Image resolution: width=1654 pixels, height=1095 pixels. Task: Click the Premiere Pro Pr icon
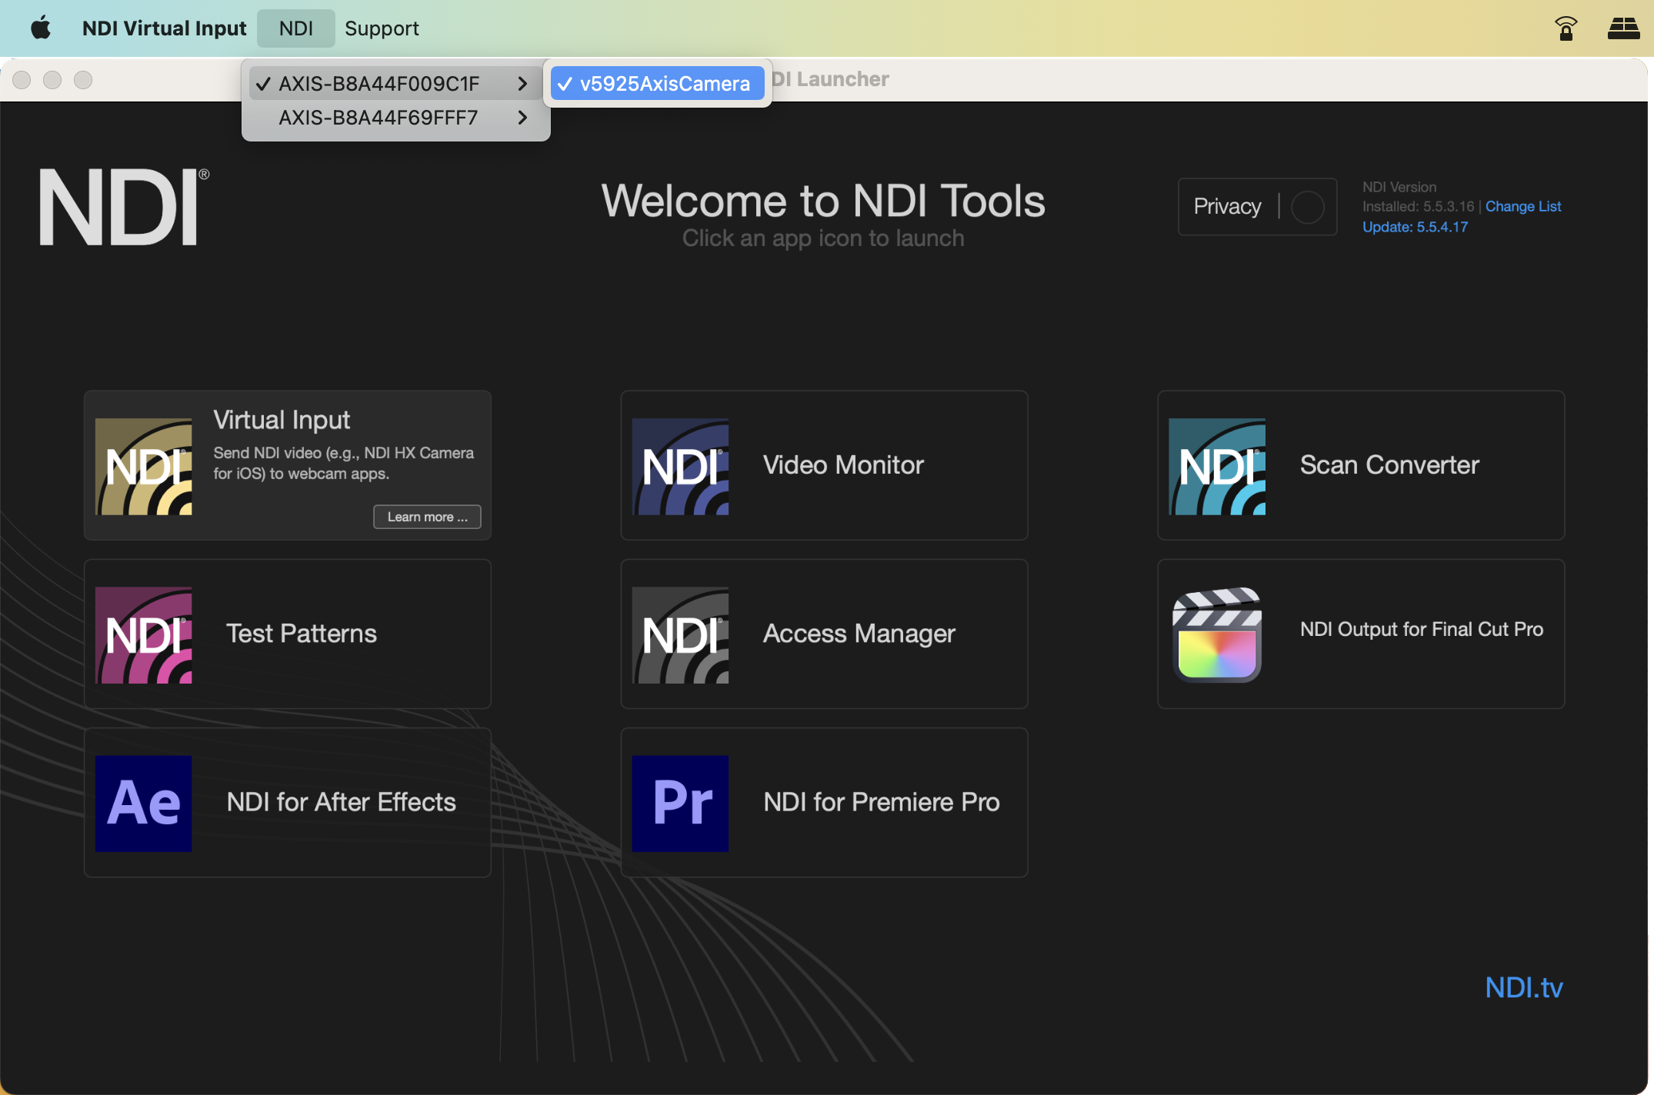pyautogui.click(x=680, y=803)
